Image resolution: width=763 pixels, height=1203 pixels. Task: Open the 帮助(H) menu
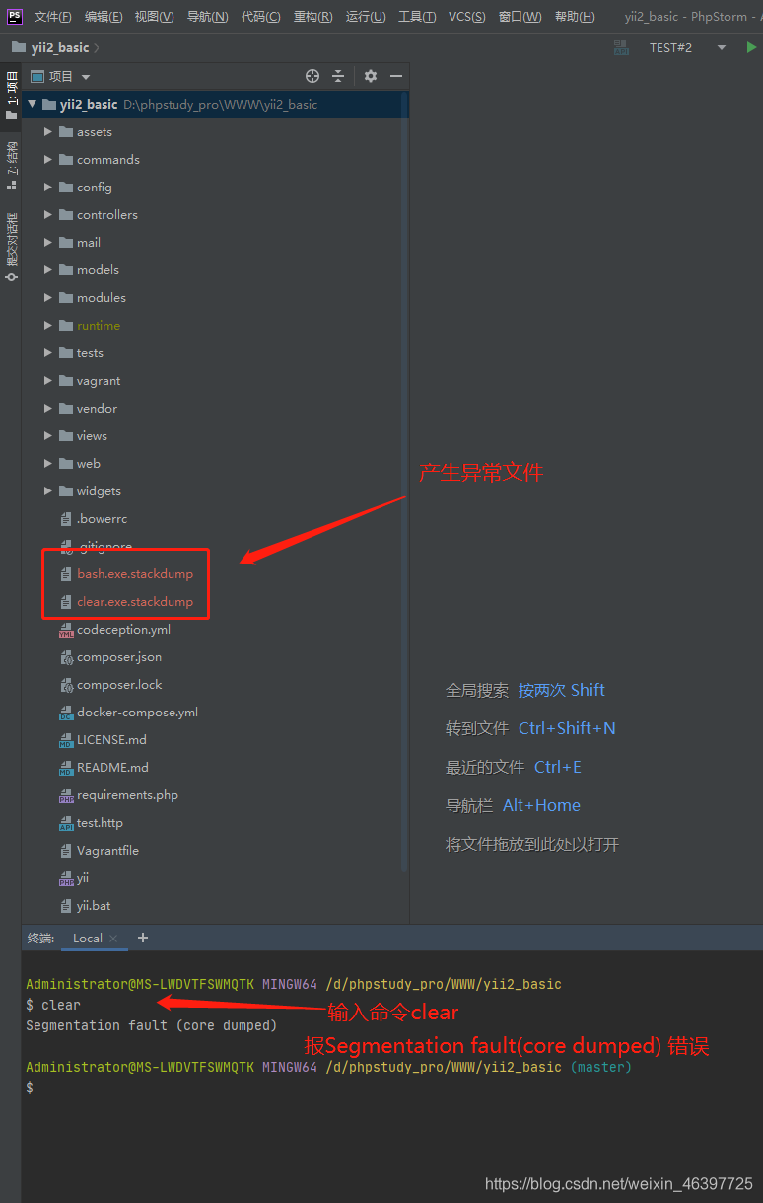pyautogui.click(x=575, y=17)
